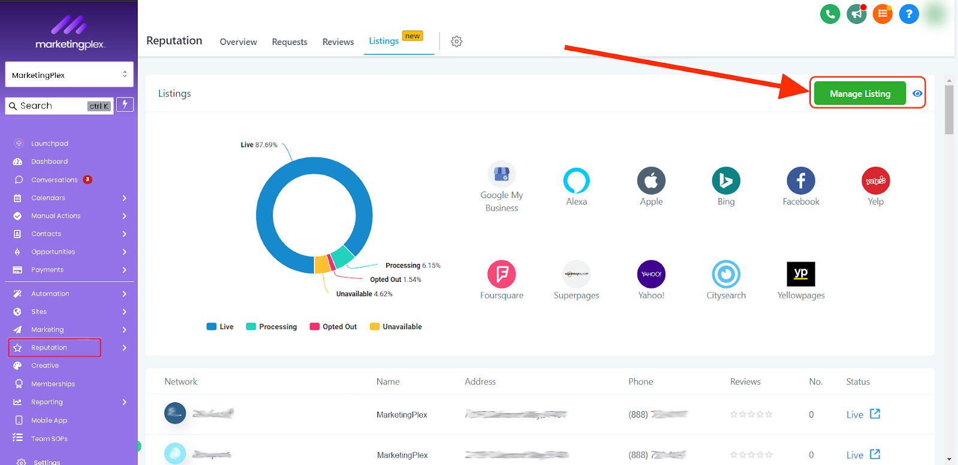Open Creative in the sidebar

click(x=45, y=366)
